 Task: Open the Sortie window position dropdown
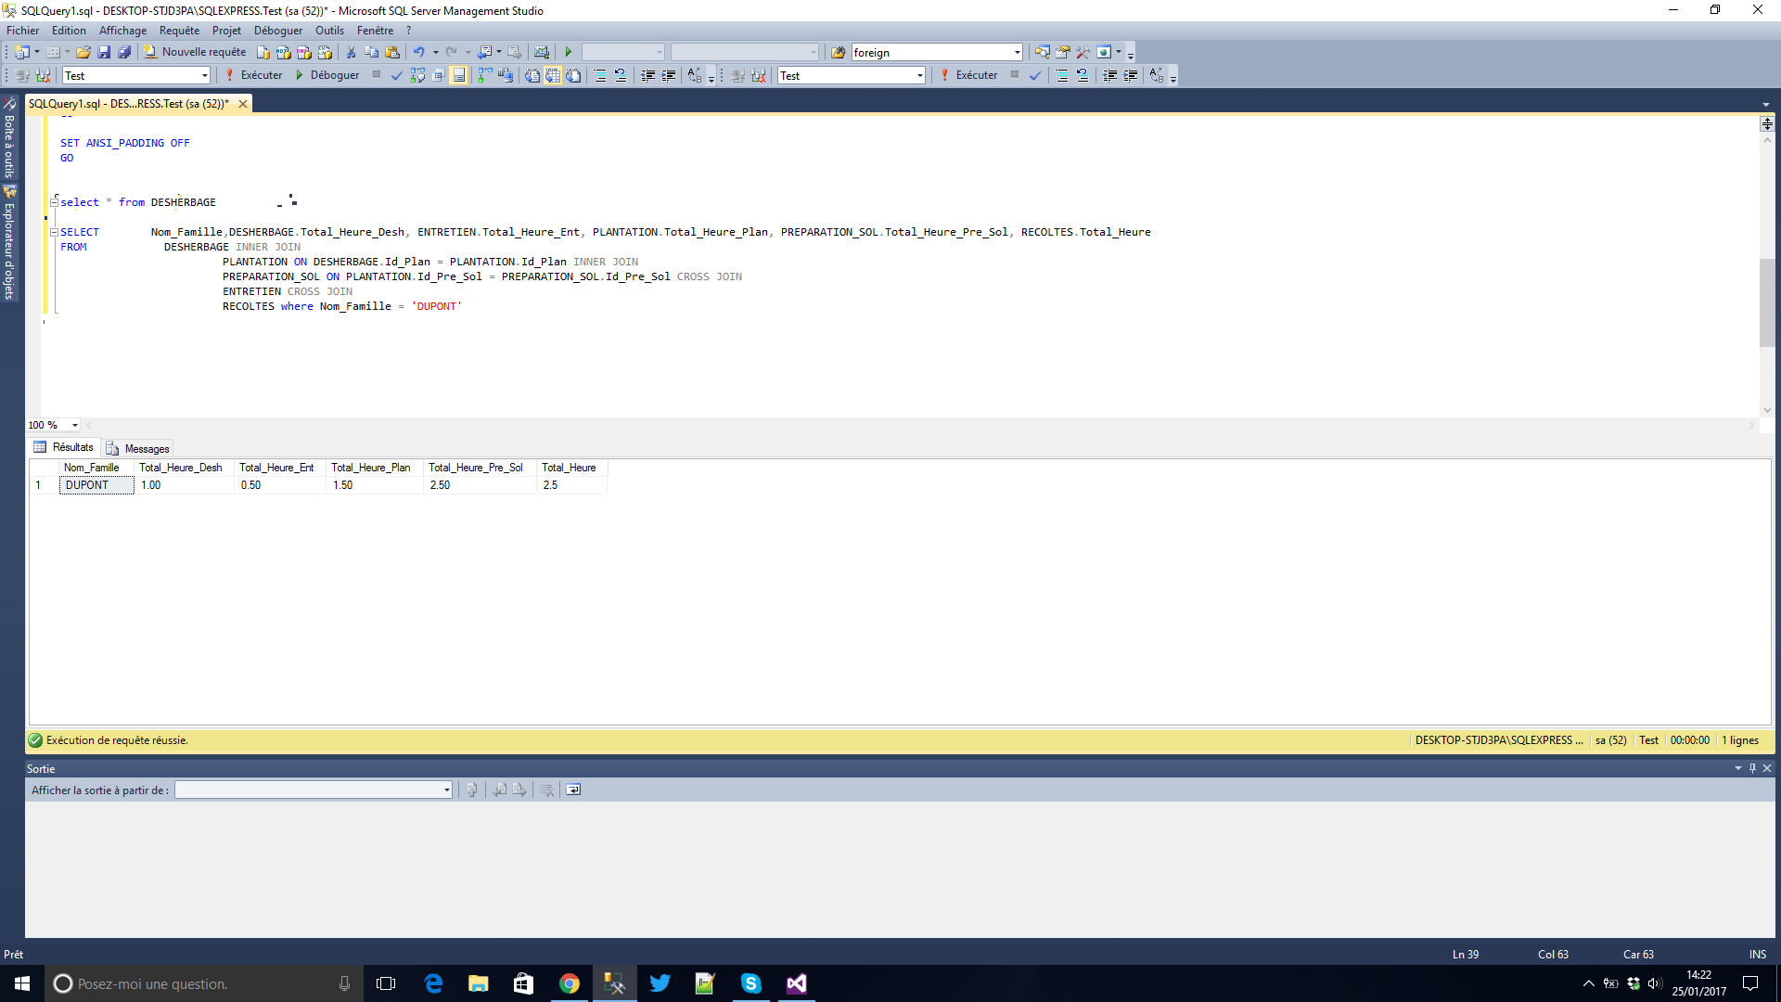click(1738, 768)
